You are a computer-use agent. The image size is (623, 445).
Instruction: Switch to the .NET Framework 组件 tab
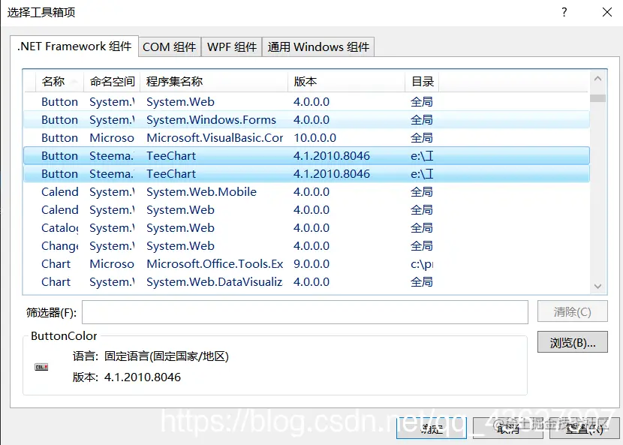tap(74, 47)
